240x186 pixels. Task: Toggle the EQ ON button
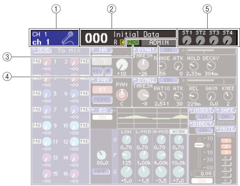(102, 117)
